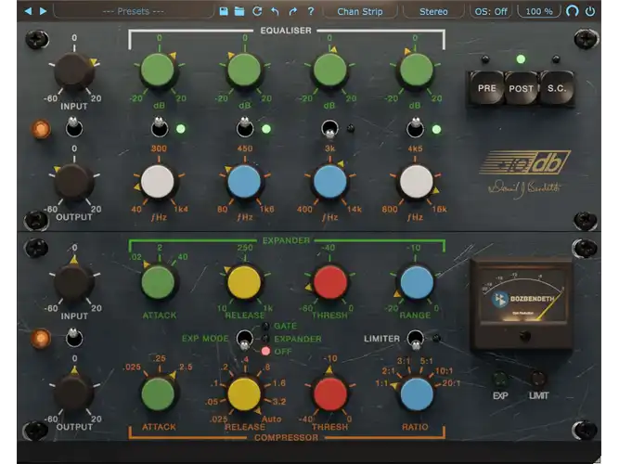Undo last change with the undo arrow
This screenshot has height=464, width=619.
click(x=275, y=11)
